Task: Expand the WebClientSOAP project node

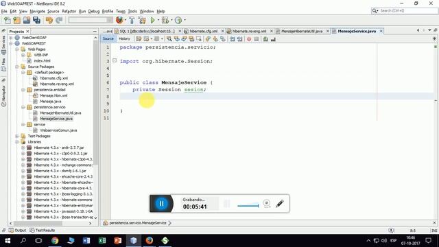Action: tap(11, 38)
